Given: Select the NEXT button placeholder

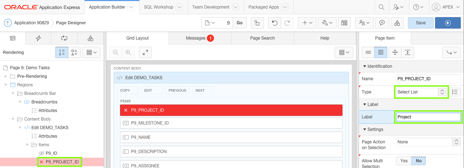Looking at the screenshot, I should (203, 90).
